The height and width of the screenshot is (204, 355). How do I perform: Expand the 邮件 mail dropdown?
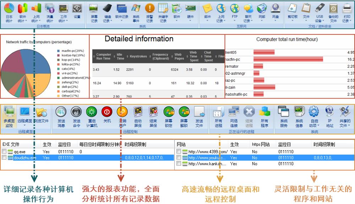pos(207,21)
